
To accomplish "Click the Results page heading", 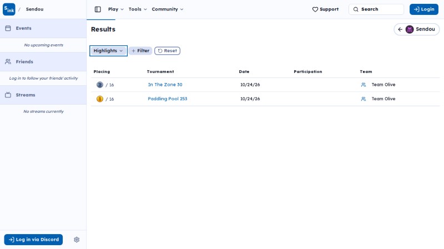I will point(103,29).
